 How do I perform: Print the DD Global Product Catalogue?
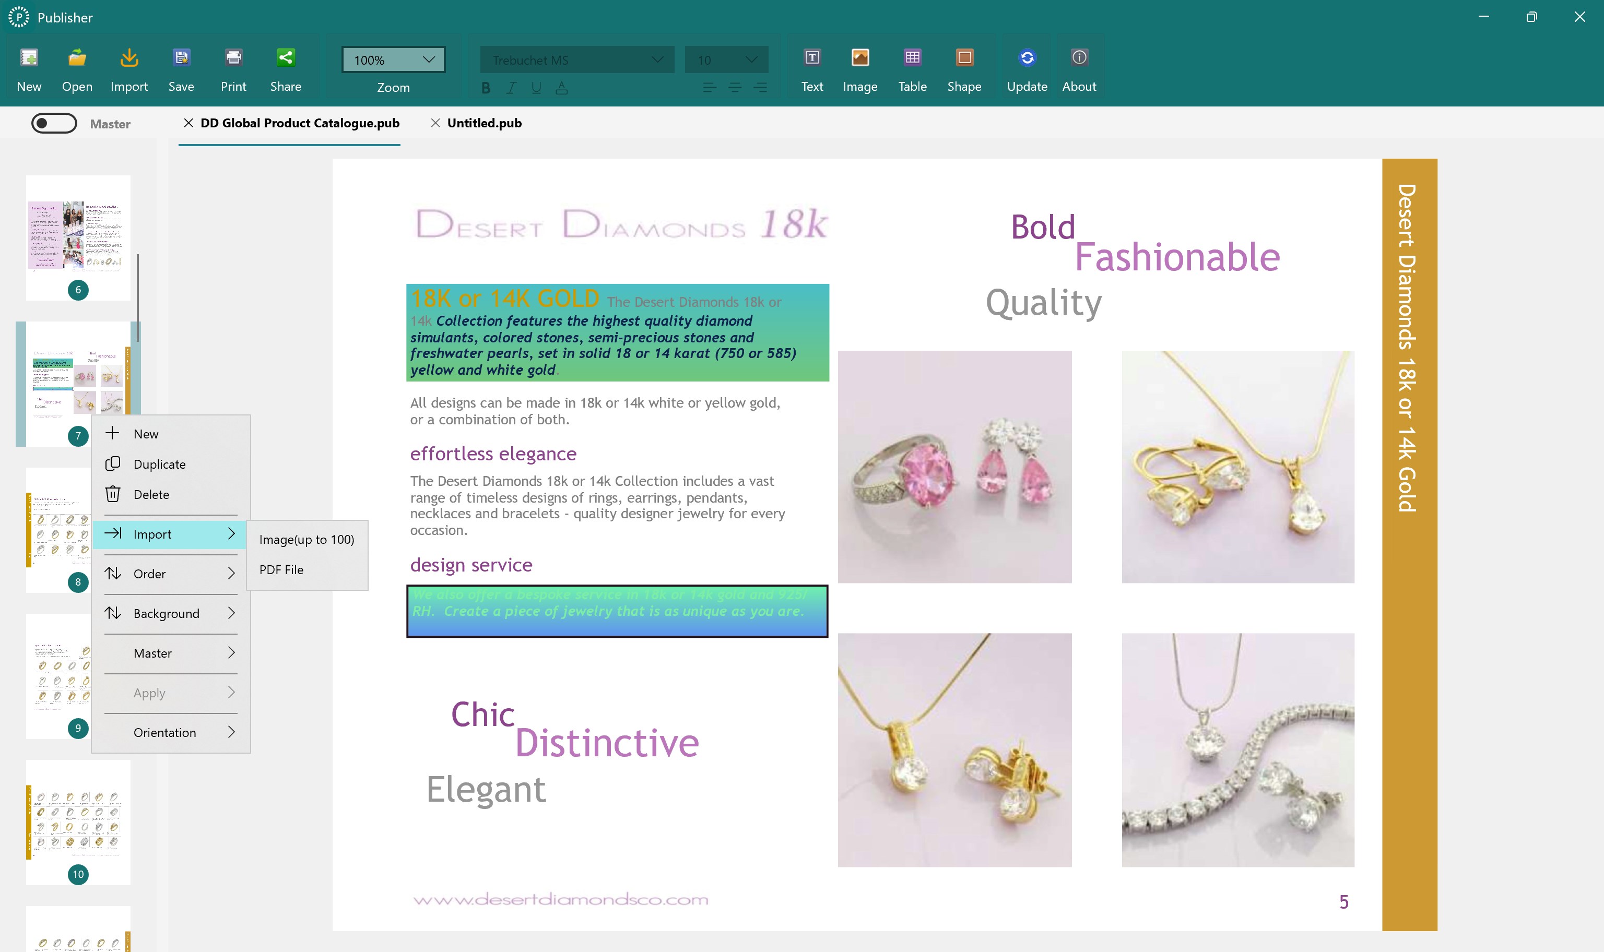(233, 67)
